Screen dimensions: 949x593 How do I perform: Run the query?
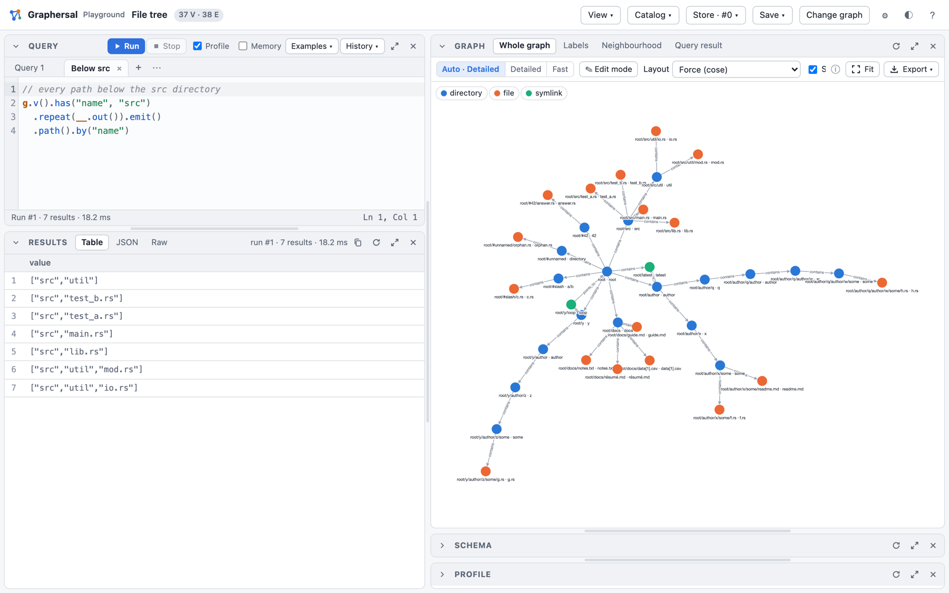(127, 46)
